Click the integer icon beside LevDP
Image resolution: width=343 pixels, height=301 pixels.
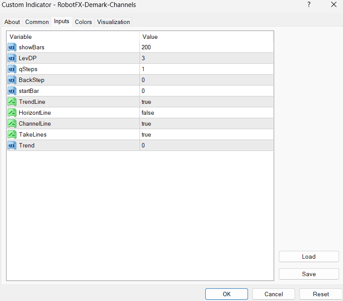coord(12,58)
